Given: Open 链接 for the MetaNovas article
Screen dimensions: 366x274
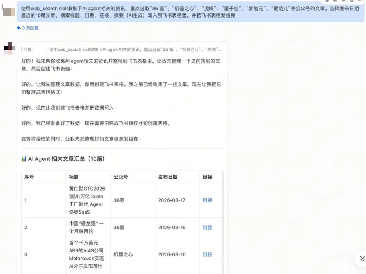Looking at the screenshot, I should tap(207, 254).
